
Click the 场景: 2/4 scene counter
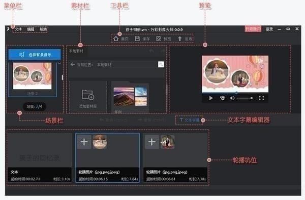click(x=35, y=107)
